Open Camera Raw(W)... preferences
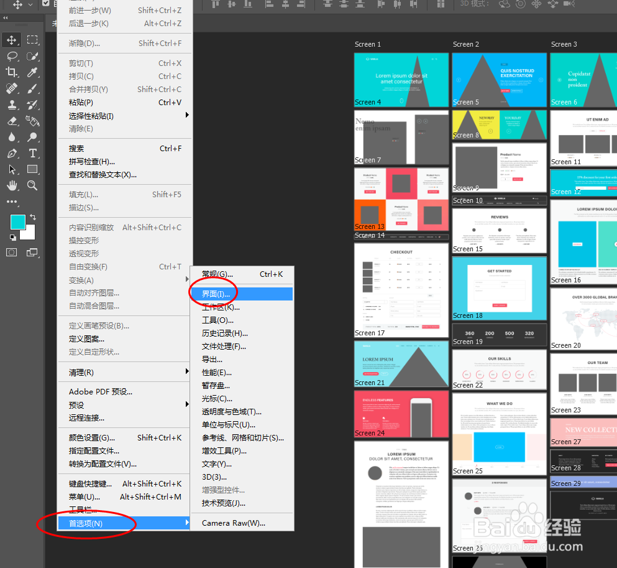The height and width of the screenshot is (568, 617). pos(242,523)
